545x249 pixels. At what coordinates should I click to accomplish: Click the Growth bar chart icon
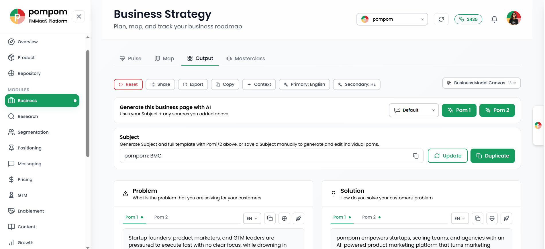pyautogui.click(x=11, y=243)
